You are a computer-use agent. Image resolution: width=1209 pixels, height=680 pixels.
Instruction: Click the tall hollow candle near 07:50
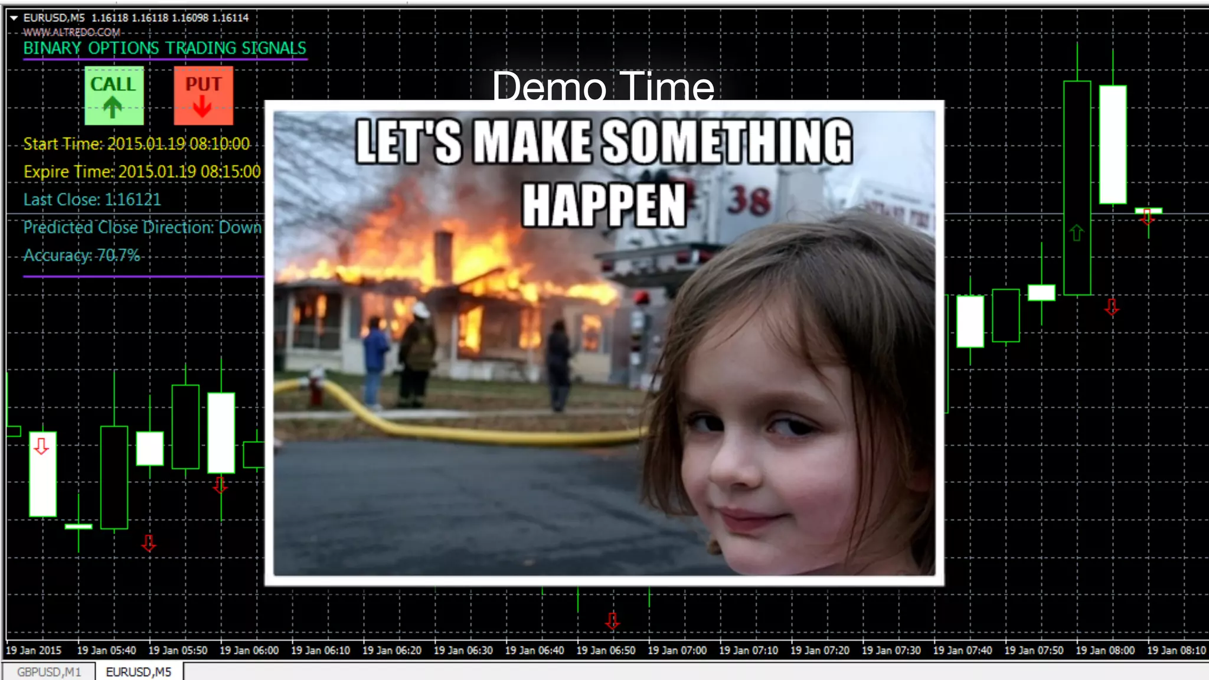[x=1077, y=188]
